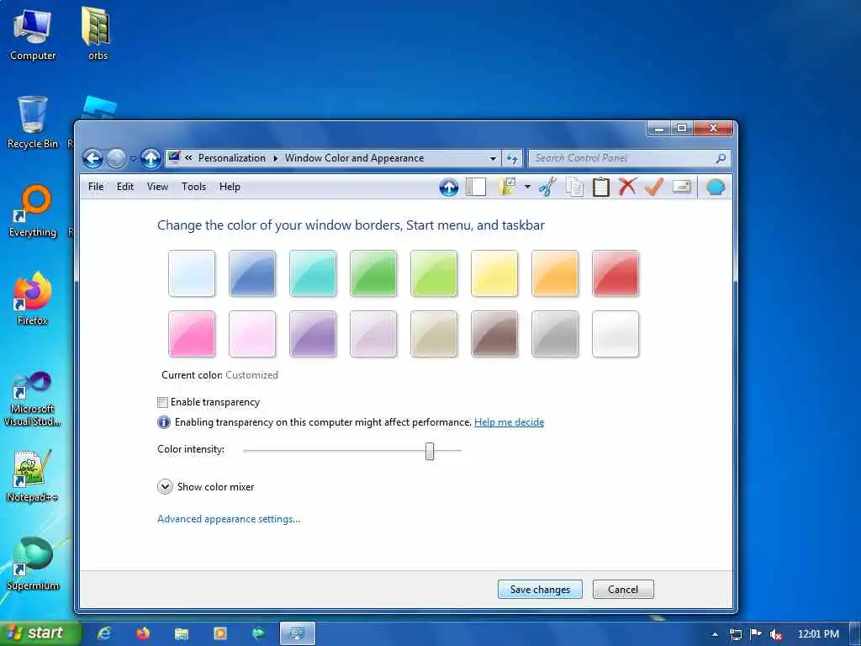Enable transparency checkbox
The image size is (861, 646).
(x=162, y=402)
